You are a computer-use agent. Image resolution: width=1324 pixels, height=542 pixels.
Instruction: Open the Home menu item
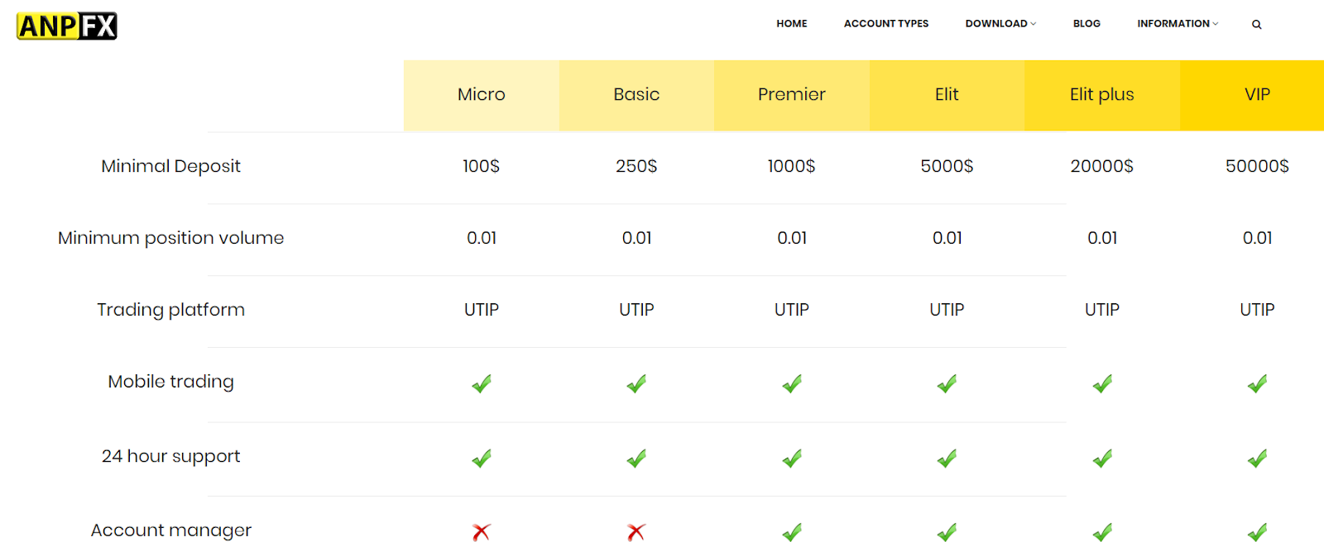[x=792, y=24]
